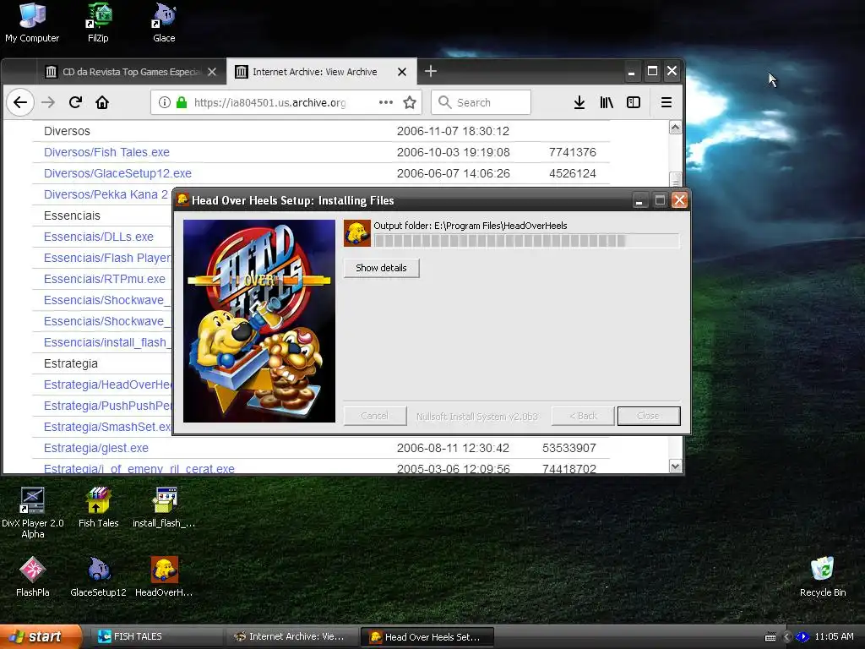Open the Windows start menu
Viewport: 865px width, 649px height.
point(40,636)
